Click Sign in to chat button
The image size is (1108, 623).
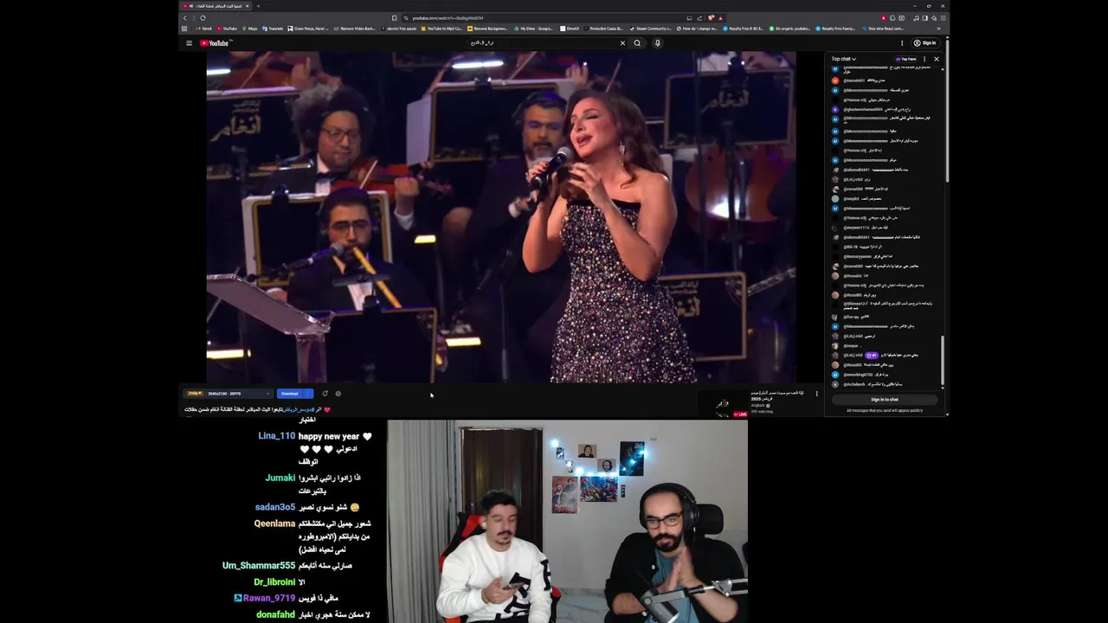[885, 400]
